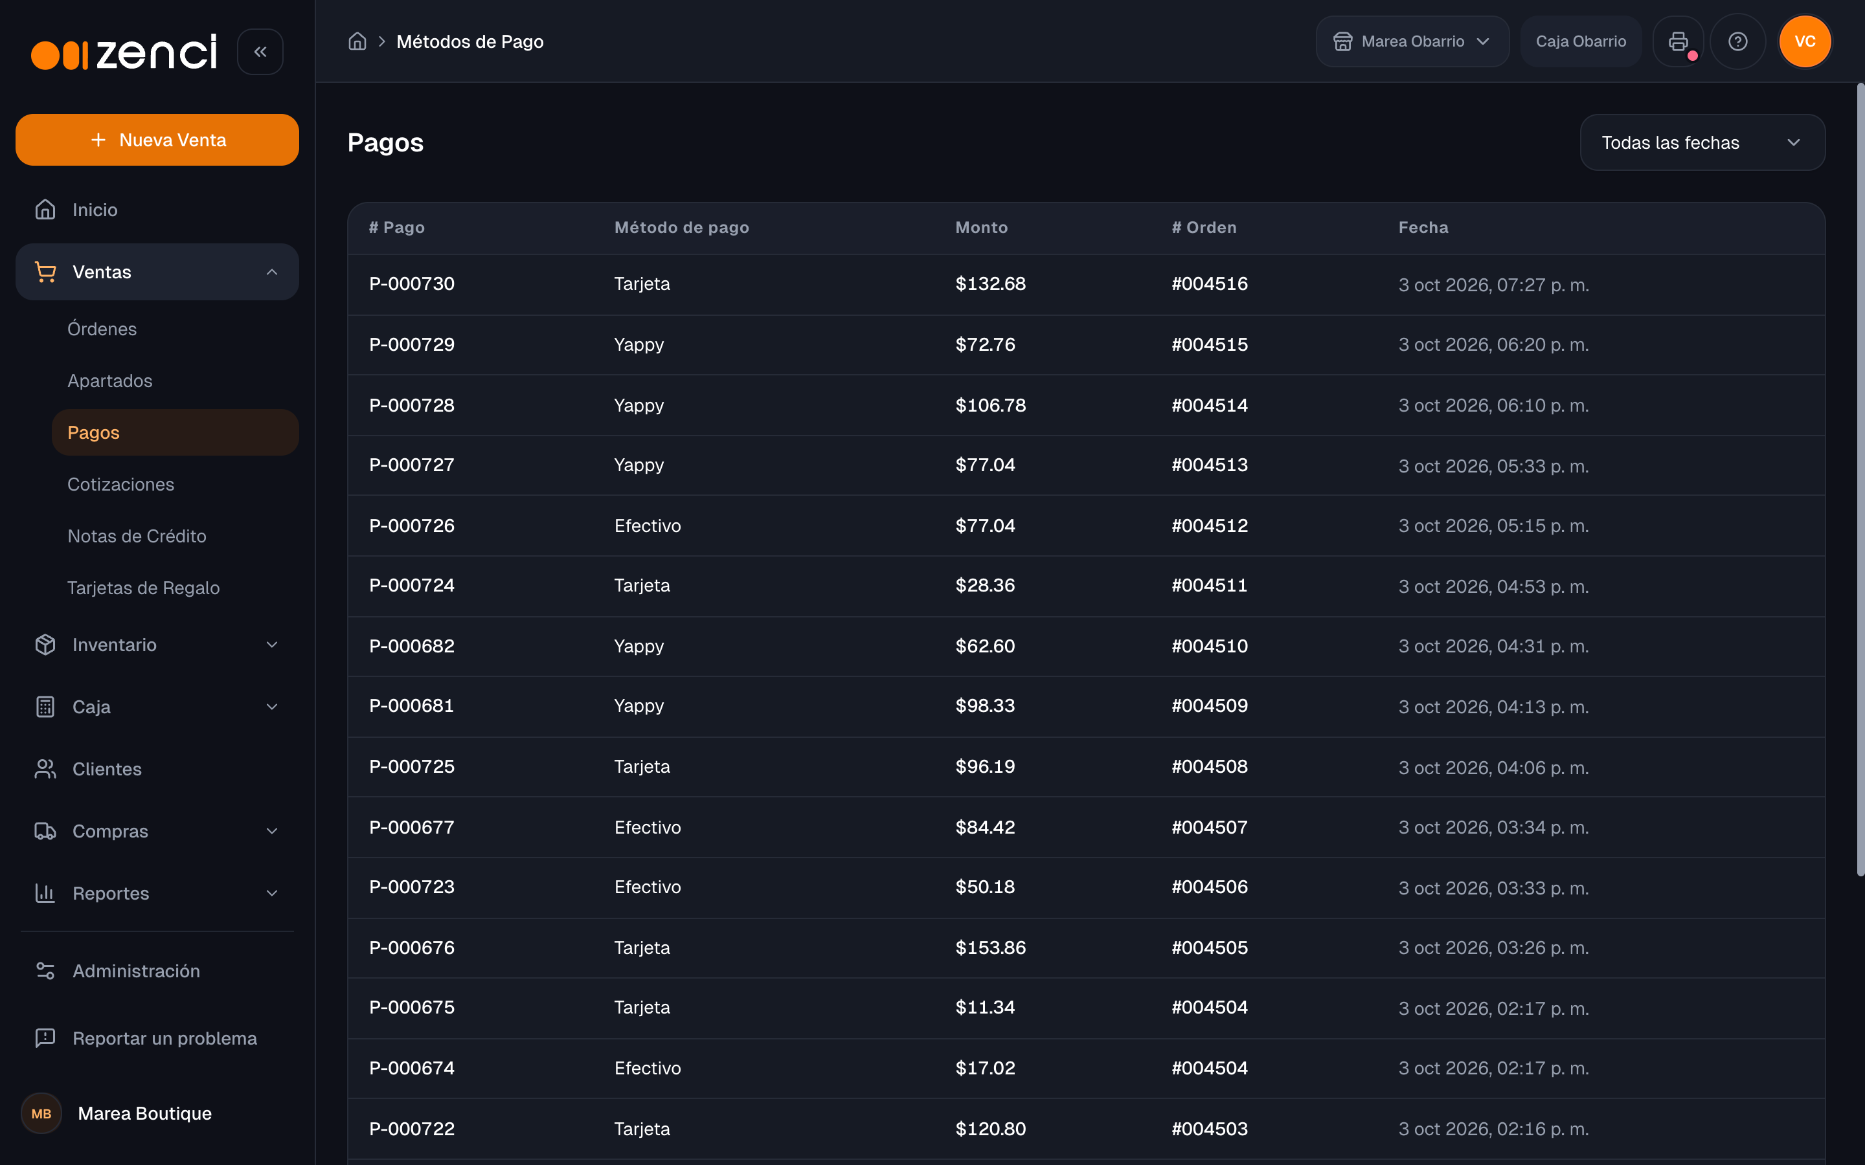Viewport: 1865px width, 1165px height.
Task: Open the VC user avatar menu
Action: click(1804, 41)
